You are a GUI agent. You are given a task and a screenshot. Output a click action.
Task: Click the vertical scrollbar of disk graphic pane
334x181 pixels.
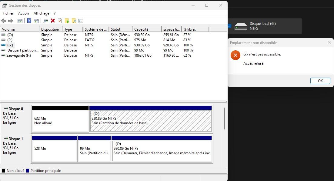tap(225, 119)
